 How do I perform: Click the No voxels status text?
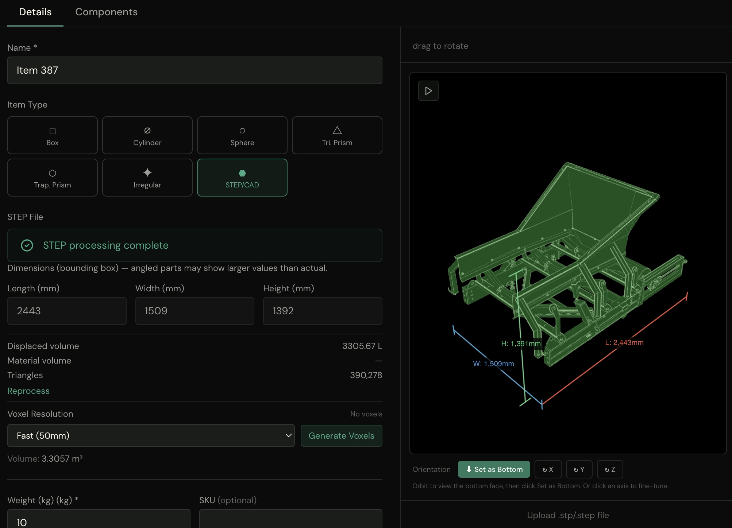click(x=366, y=414)
